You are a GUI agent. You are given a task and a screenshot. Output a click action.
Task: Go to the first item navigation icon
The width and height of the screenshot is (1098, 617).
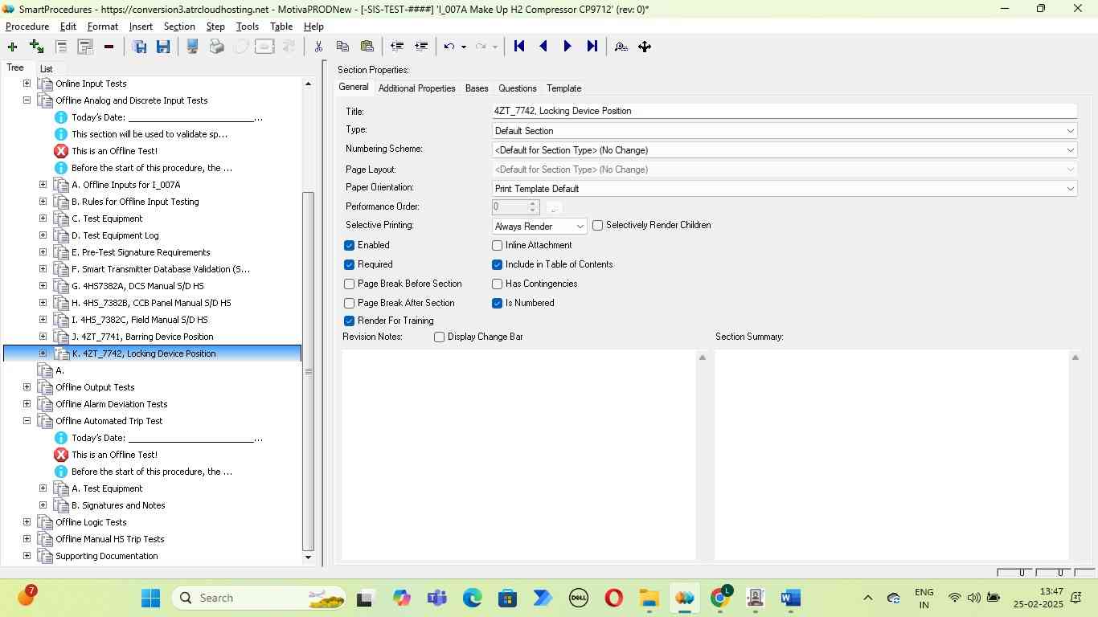519,47
